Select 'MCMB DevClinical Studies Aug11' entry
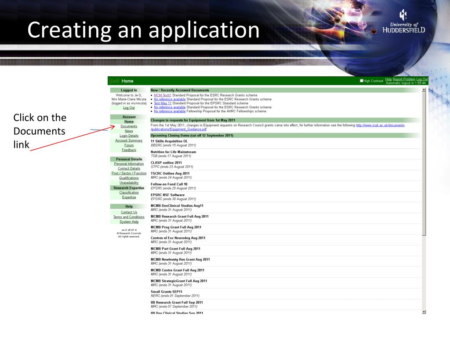Image resolution: width=450 pixels, height=337 pixels. click(x=177, y=206)
